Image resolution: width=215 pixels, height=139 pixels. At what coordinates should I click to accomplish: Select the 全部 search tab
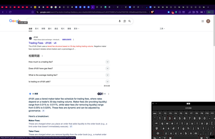(x=30, y=29)
